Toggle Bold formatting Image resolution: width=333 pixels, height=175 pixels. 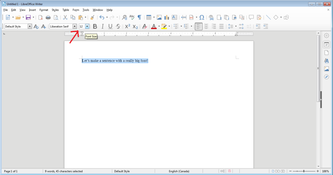[x=95, y=26]
